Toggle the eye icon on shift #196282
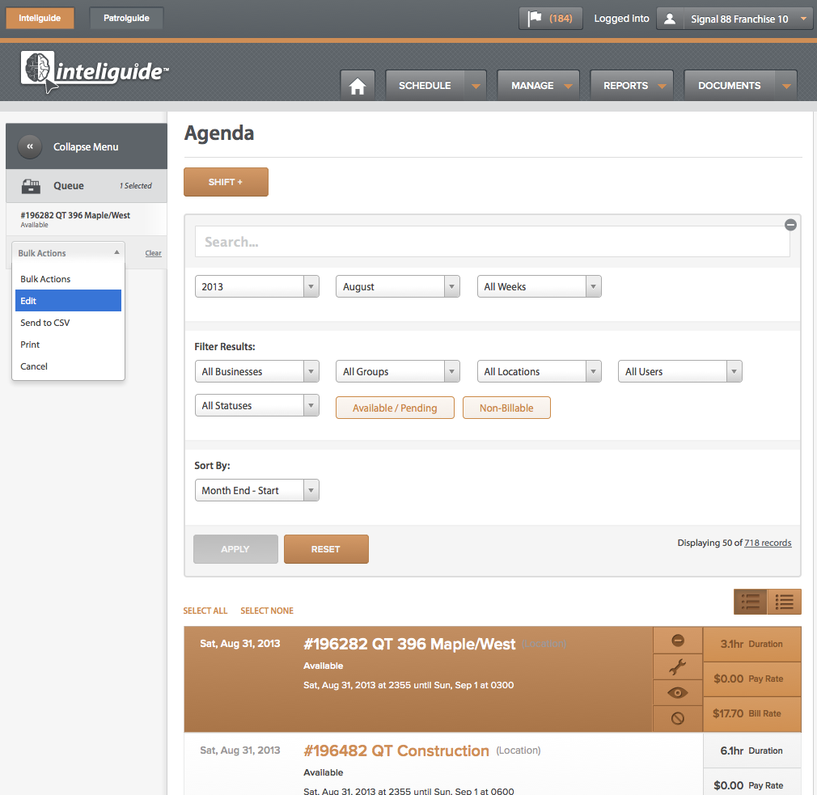 pyautogui.click(x=677, y=692)
